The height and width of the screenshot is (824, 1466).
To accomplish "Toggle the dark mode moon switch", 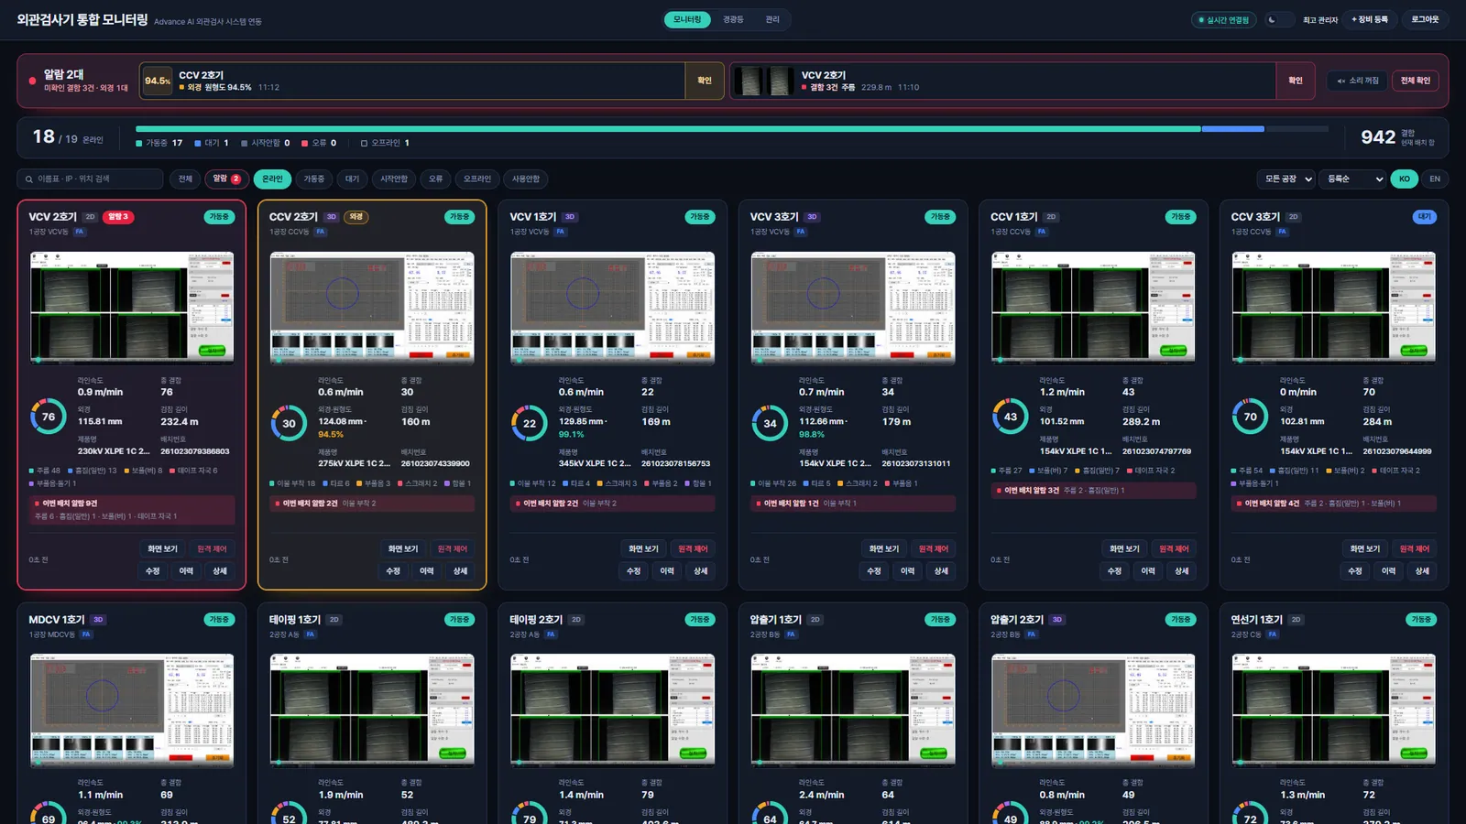I will [x=1279, y=19].
